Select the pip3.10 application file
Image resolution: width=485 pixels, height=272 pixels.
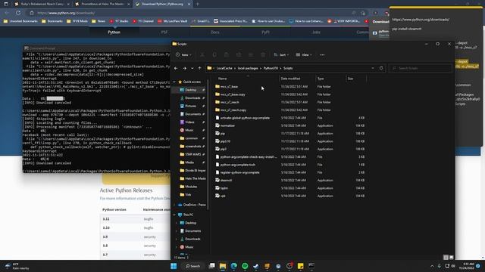coord(225,141)
